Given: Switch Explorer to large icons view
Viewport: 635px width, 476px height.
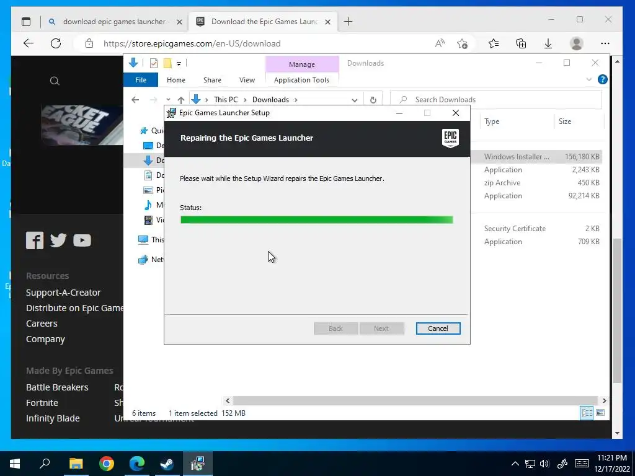Looking at the screenshot, I should 600,413.
